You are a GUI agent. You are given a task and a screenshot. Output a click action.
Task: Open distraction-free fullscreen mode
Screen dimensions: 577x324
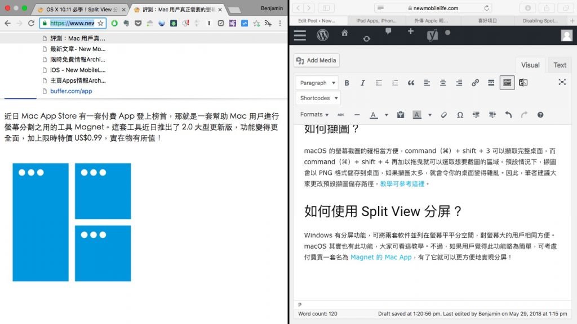[x=562, y=82]
